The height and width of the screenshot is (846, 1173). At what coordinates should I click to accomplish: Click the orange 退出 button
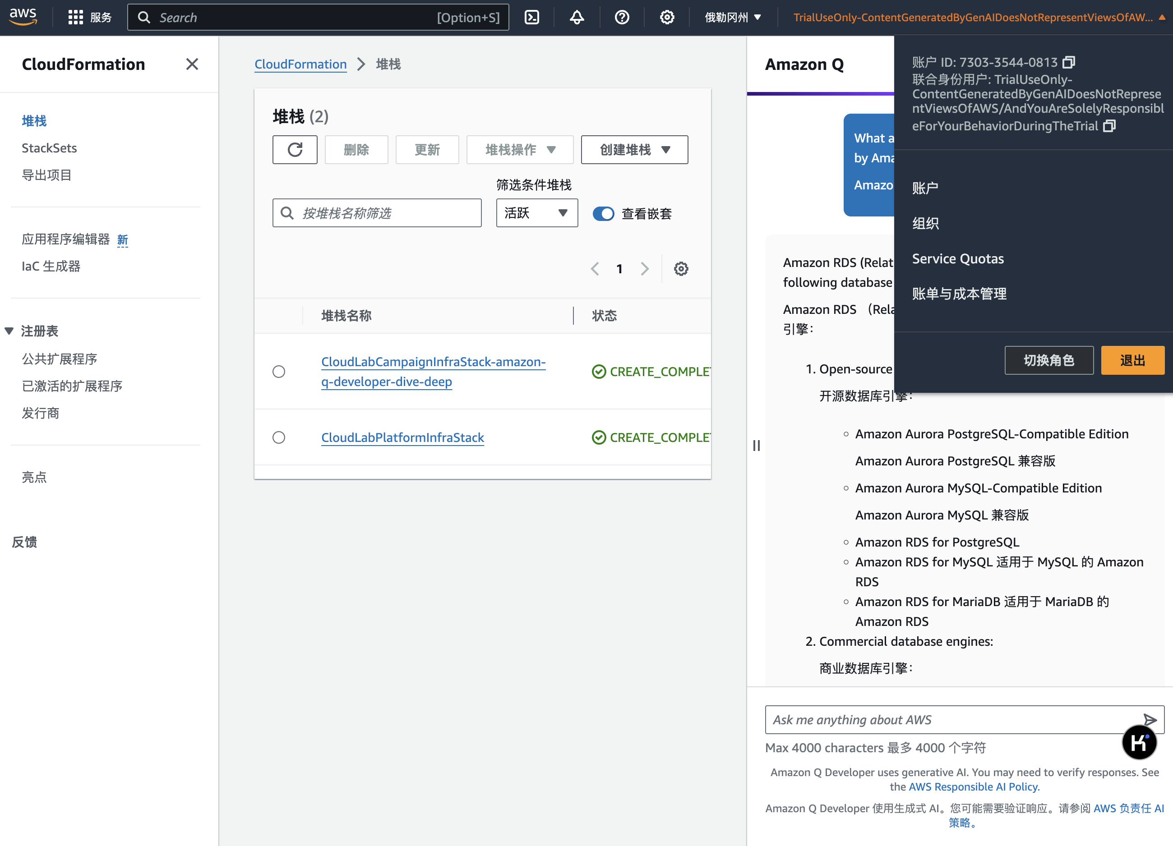pyautogui.click(x=1133, y=360)
